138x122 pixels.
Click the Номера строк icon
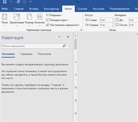click(x=48, y=20)
